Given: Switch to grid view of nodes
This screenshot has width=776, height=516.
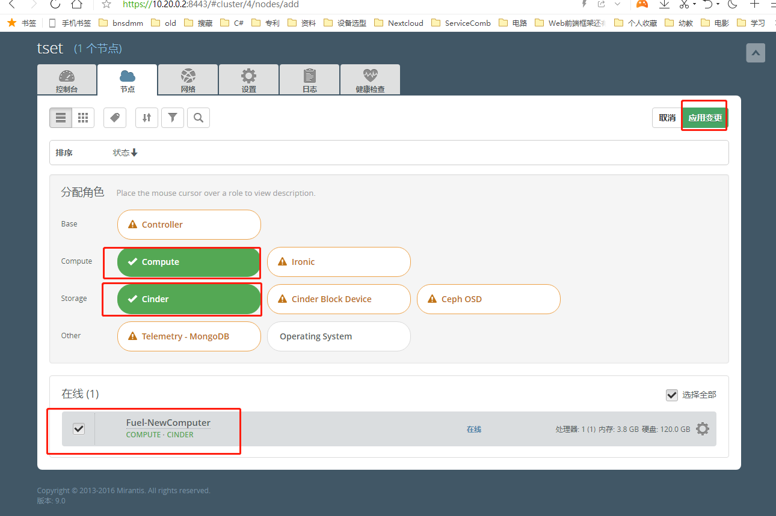Looking at the screenshot, I should click(83, 117).
